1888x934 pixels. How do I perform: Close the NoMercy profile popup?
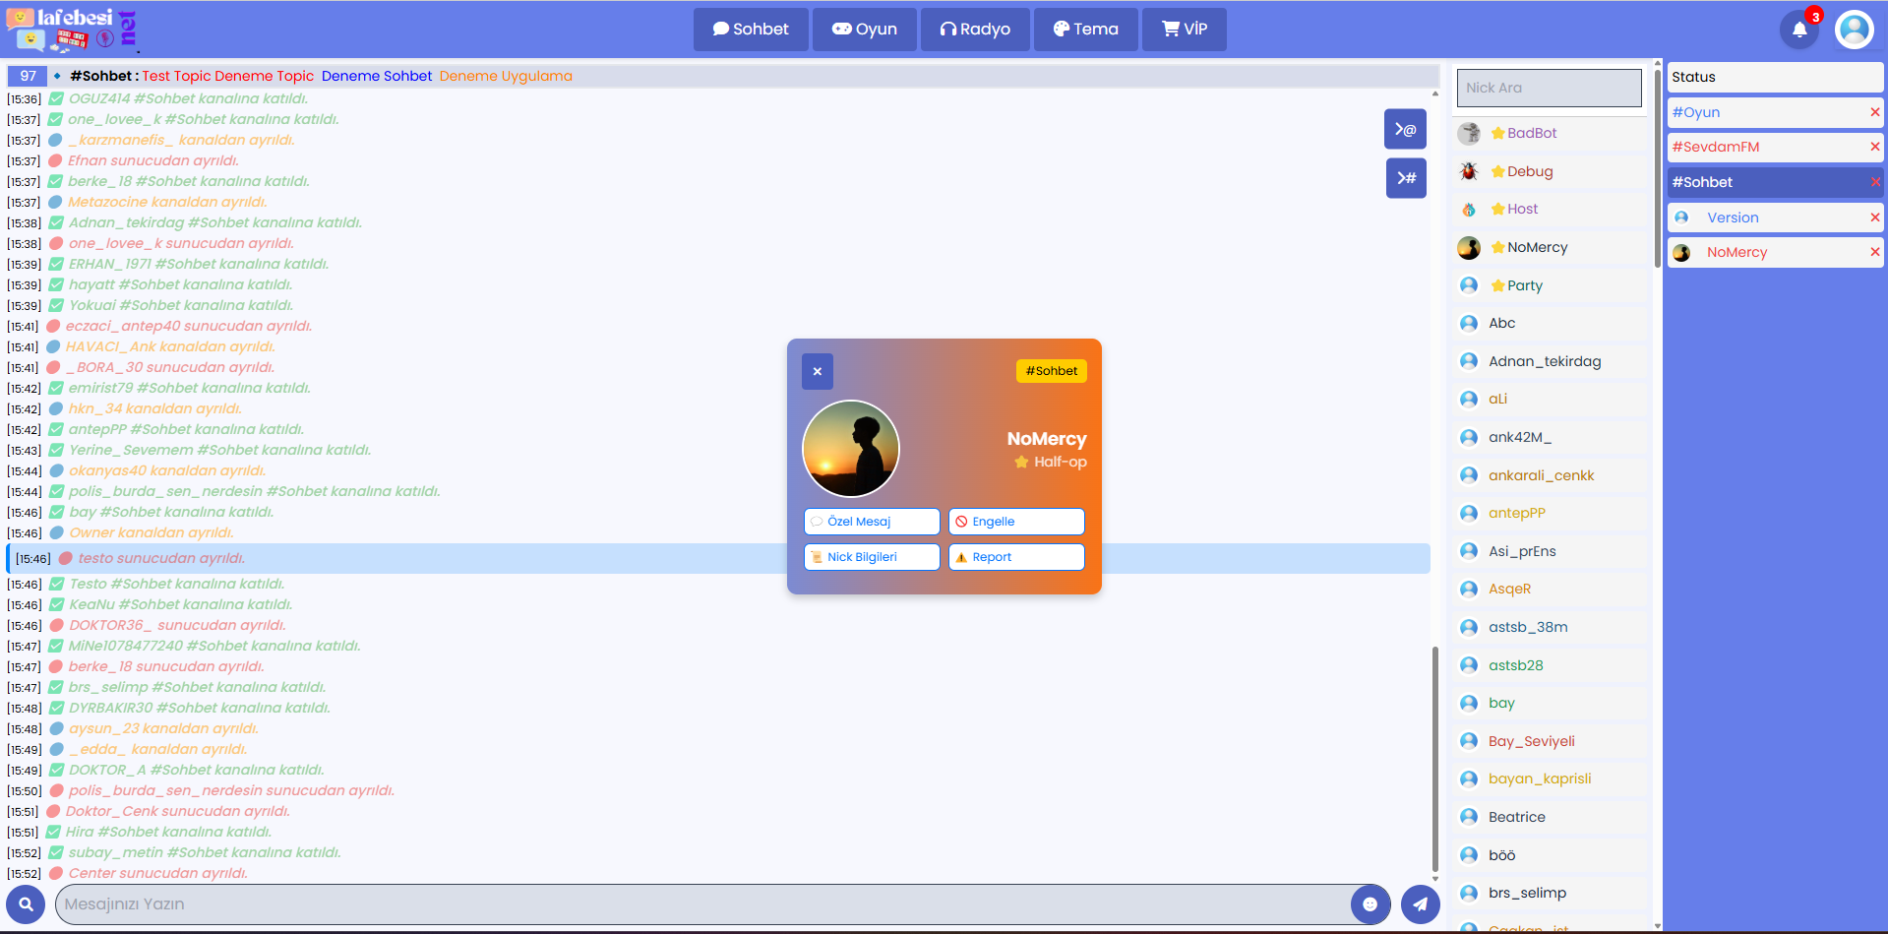(x=817, y=371)
